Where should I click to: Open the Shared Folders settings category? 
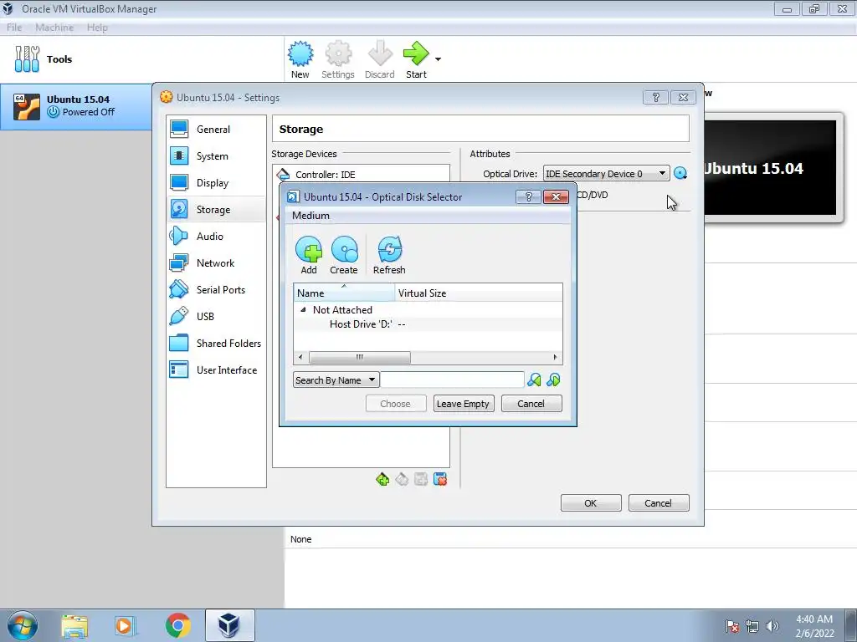[217, 344]
